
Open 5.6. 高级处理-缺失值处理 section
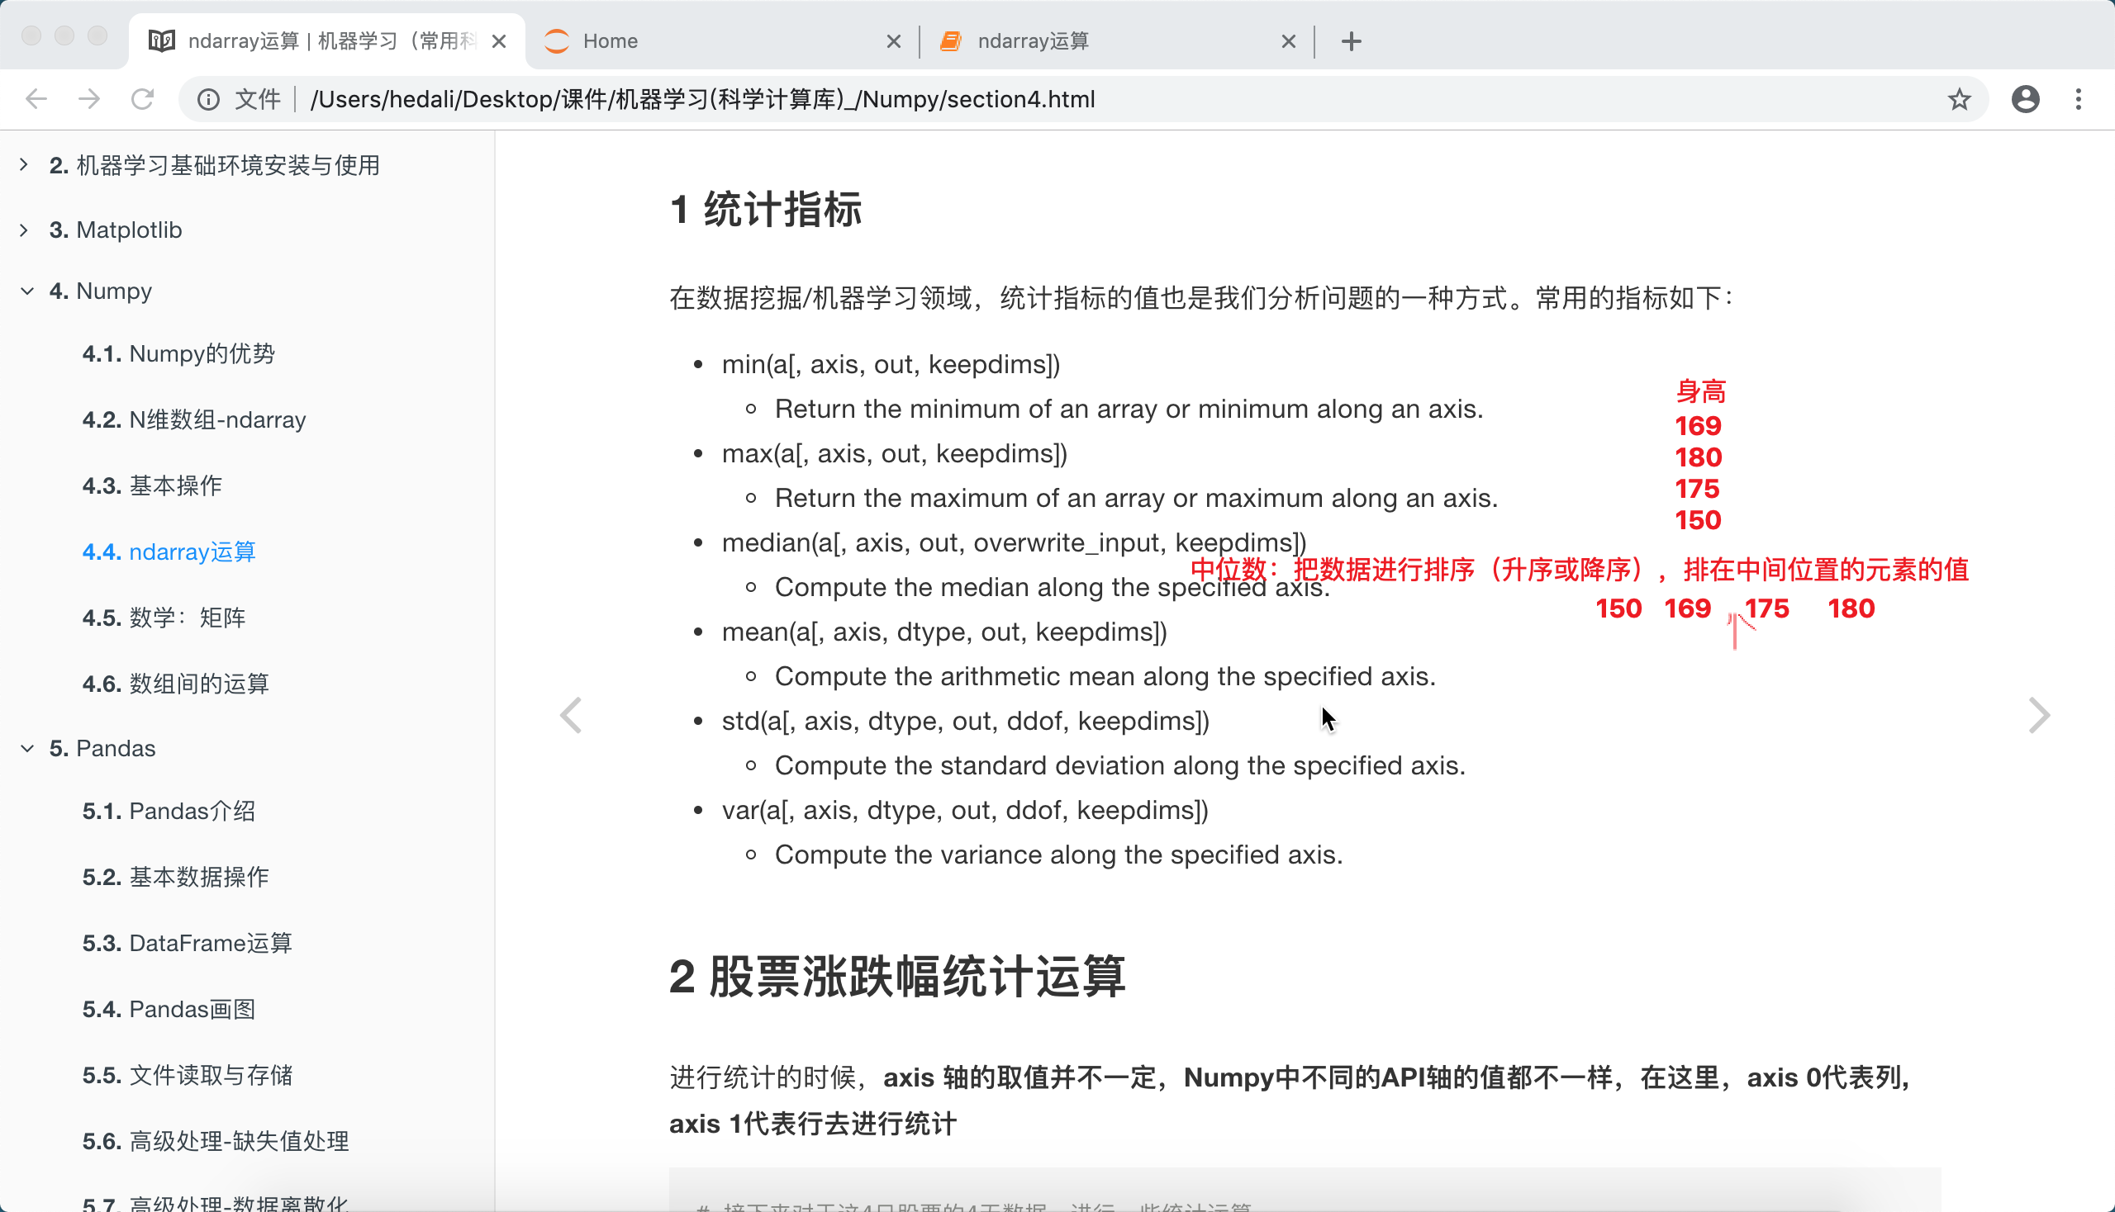coord(215,1141)
